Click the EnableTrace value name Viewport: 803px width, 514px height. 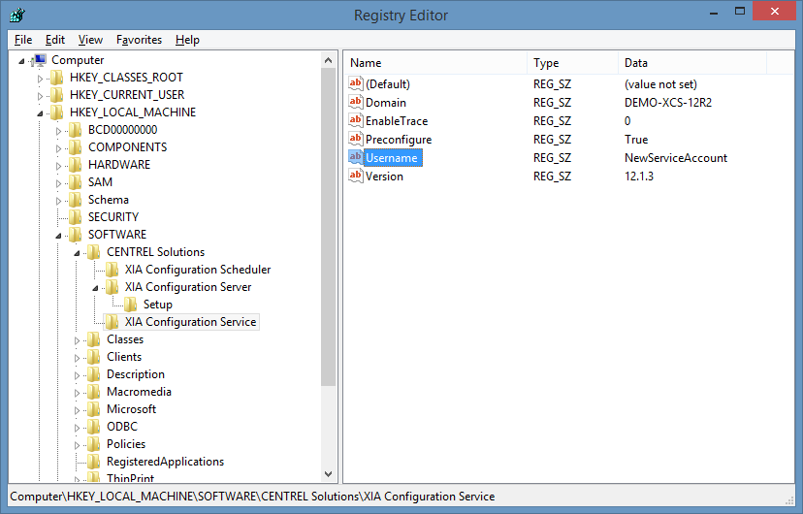pos(397,121)
